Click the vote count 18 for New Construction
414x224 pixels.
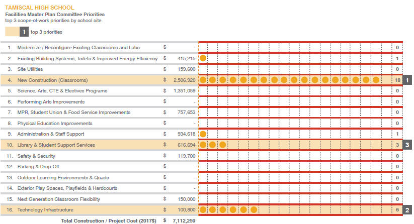(x=397, y=80)
